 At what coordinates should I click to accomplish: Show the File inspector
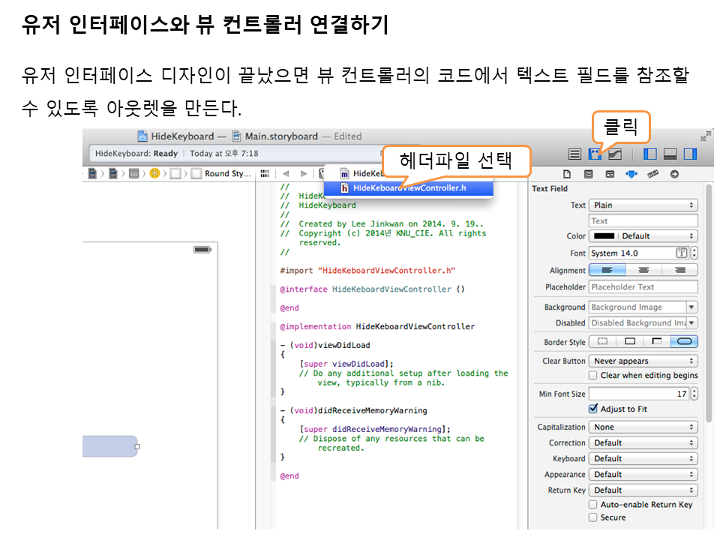pyautogui.click(x=567, y=174)
